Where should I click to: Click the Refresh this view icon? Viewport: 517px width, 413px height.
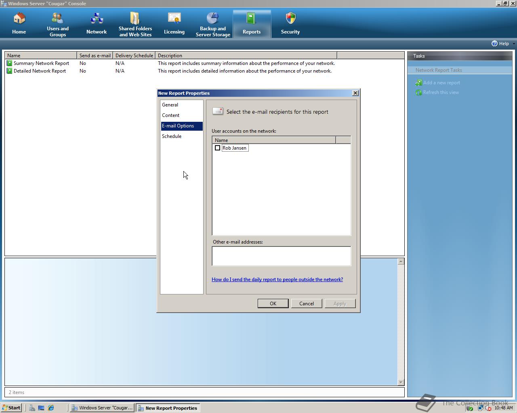point(419,92)
